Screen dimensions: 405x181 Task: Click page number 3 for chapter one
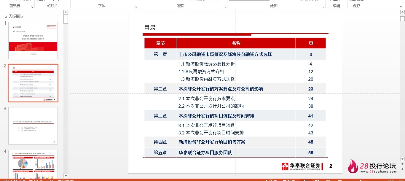point(311,55)
